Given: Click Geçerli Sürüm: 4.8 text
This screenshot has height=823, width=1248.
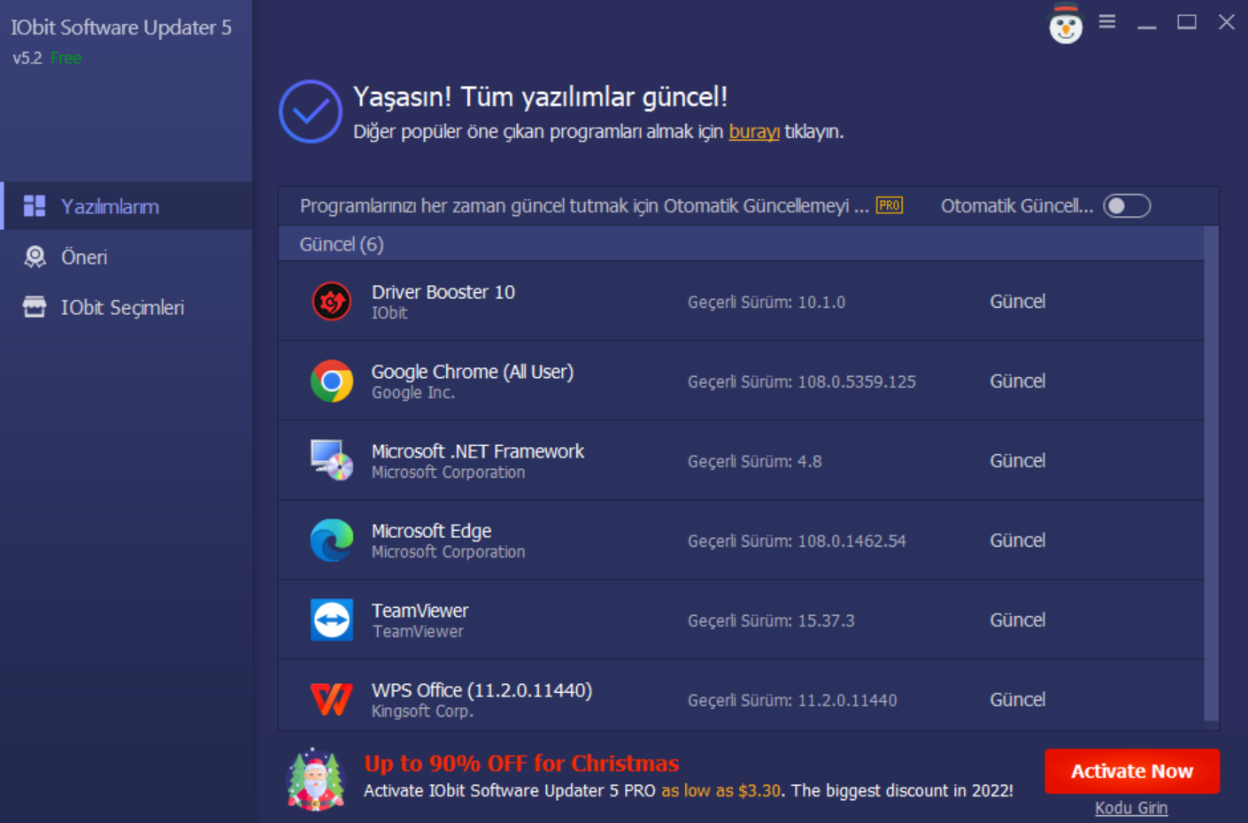Looking at the screenshot, I should click(755, 461).
